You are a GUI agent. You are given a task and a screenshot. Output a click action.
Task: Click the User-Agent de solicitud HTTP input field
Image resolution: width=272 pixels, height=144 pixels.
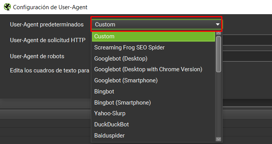[x=247, y=40]
